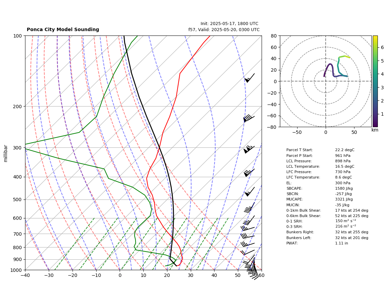Click the "300 hPa" value

343,183
